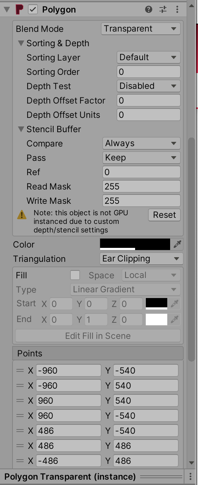Click the Points list header
The width and height of the screenshot is (198, 485).
point(98,353)
